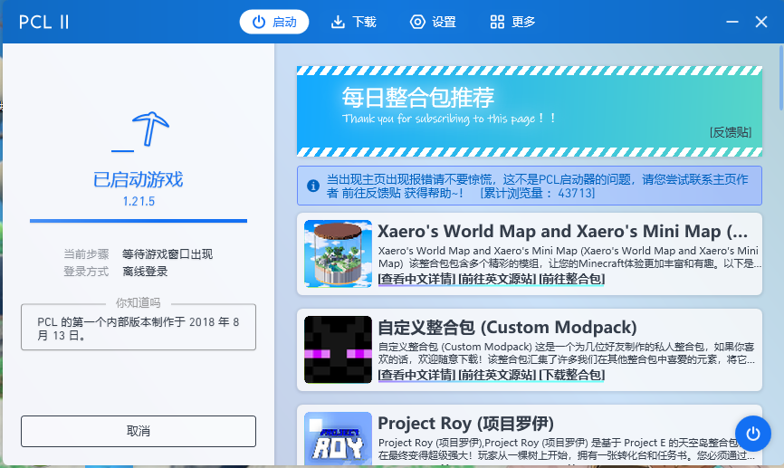This screenshot has width=784, height=468.
Task: Cancel the launch with 取消 button
Action: (139, 431)
